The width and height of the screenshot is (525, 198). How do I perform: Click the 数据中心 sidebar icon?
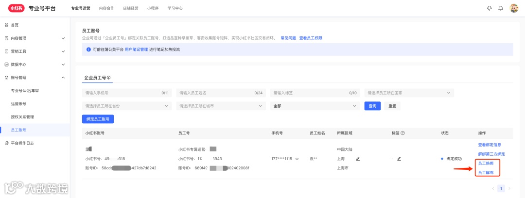(x=6, y=65)
